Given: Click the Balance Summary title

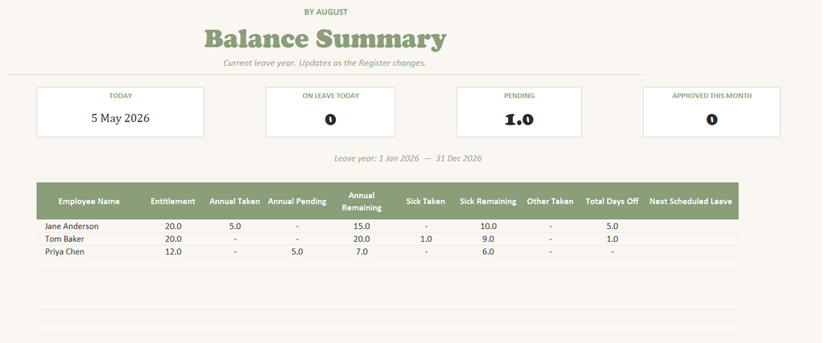Looking at the screenshot, I should pyautogui.click(x=326, y=39).
